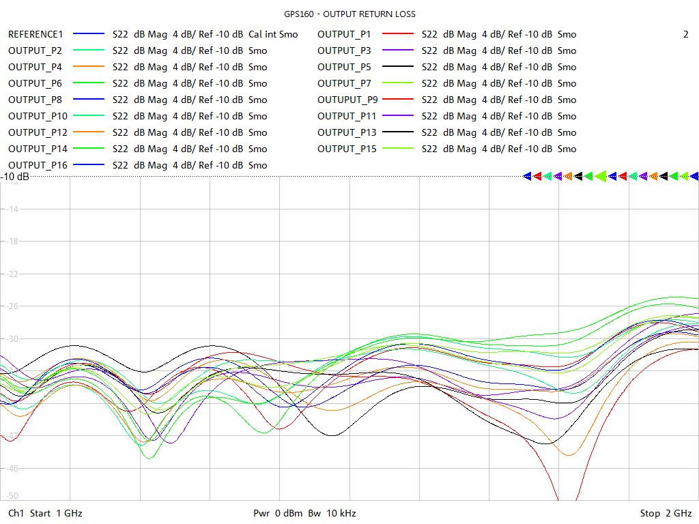699x524 pixels.
Task: Select the OUTPUT_P13 trace label
Action: click(x=347, y=133)
